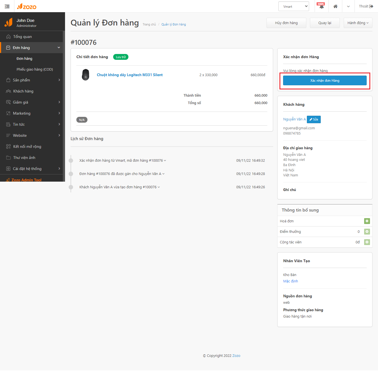Collapse the Đơn hàng sidebar section
378x371 pixels.
pyautogui.click(x=32, y=48)
